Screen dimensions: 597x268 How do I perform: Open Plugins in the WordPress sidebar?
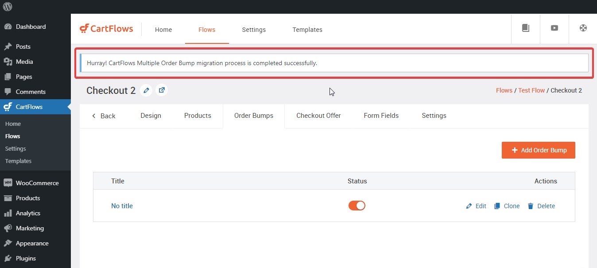[26, 258]
